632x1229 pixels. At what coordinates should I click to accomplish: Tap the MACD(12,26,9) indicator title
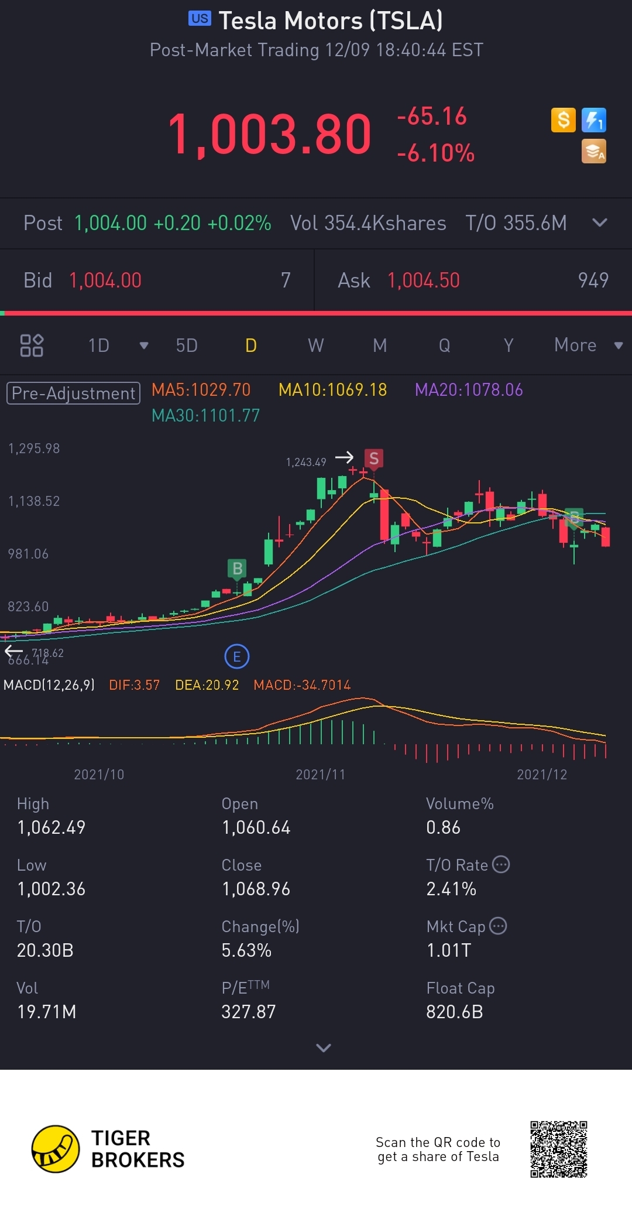click(x=49, y=685)
